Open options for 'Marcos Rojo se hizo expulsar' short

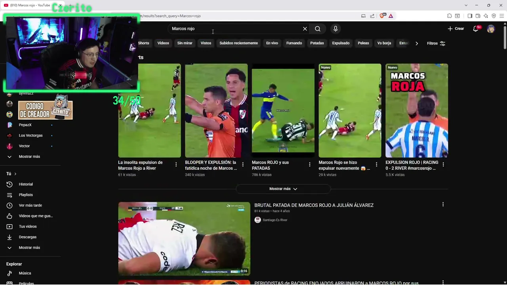click(376, 164)
